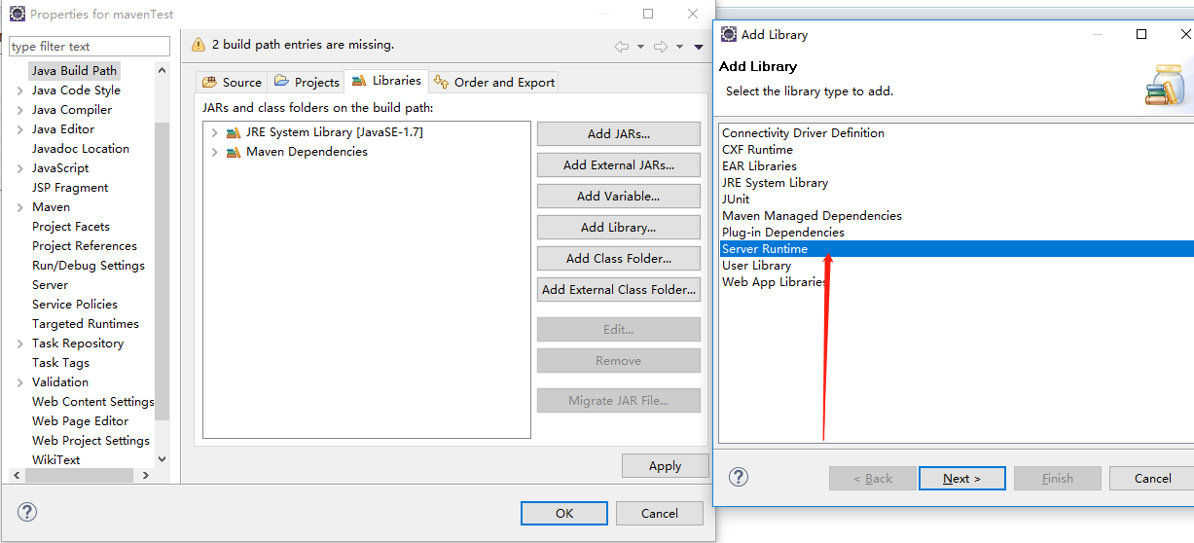Click the back navigation arrow icon

pos(622,47)
